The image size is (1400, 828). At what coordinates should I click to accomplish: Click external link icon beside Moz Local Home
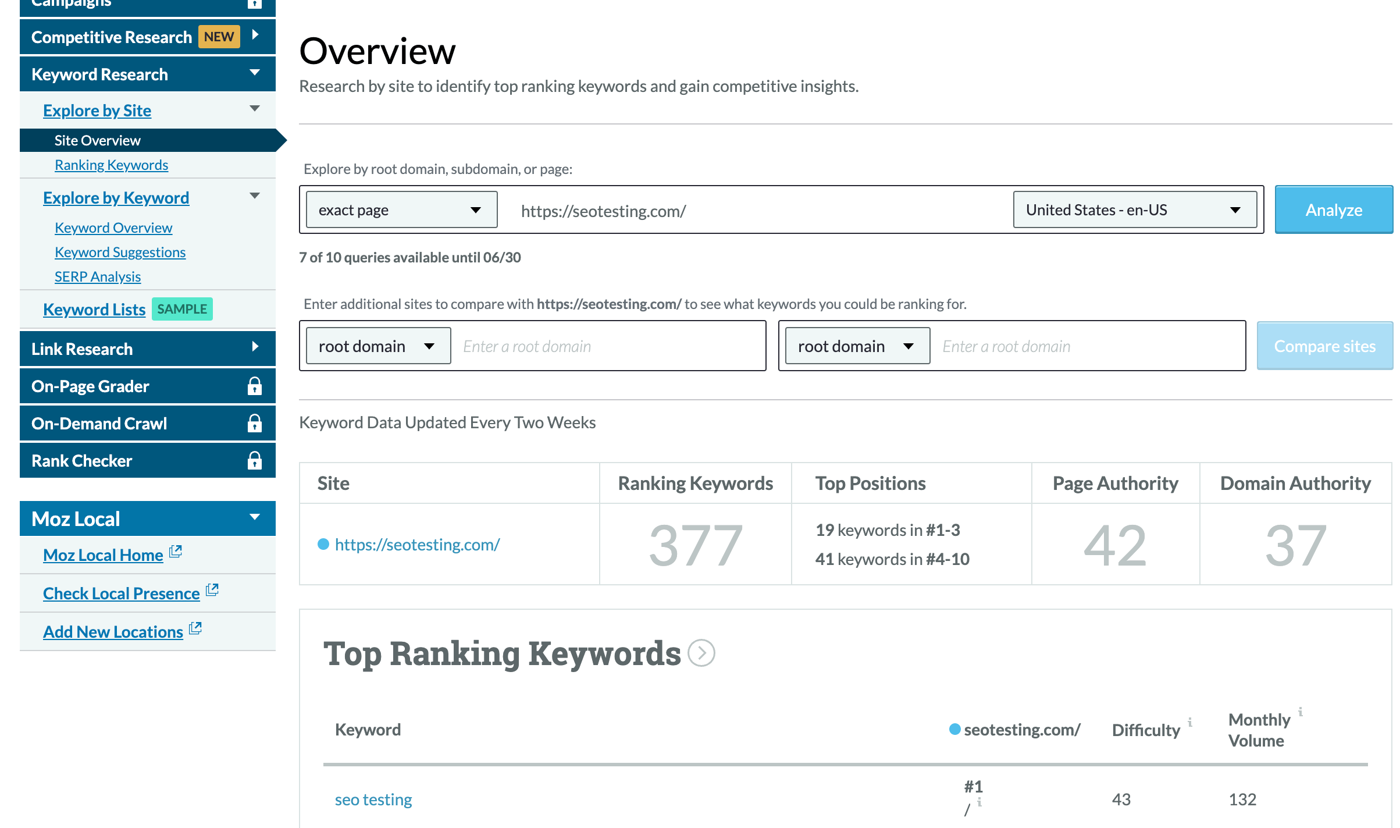click(x=176, y=552)
